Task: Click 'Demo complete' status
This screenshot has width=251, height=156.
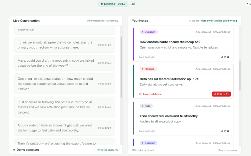Action: tap(28, 150)
